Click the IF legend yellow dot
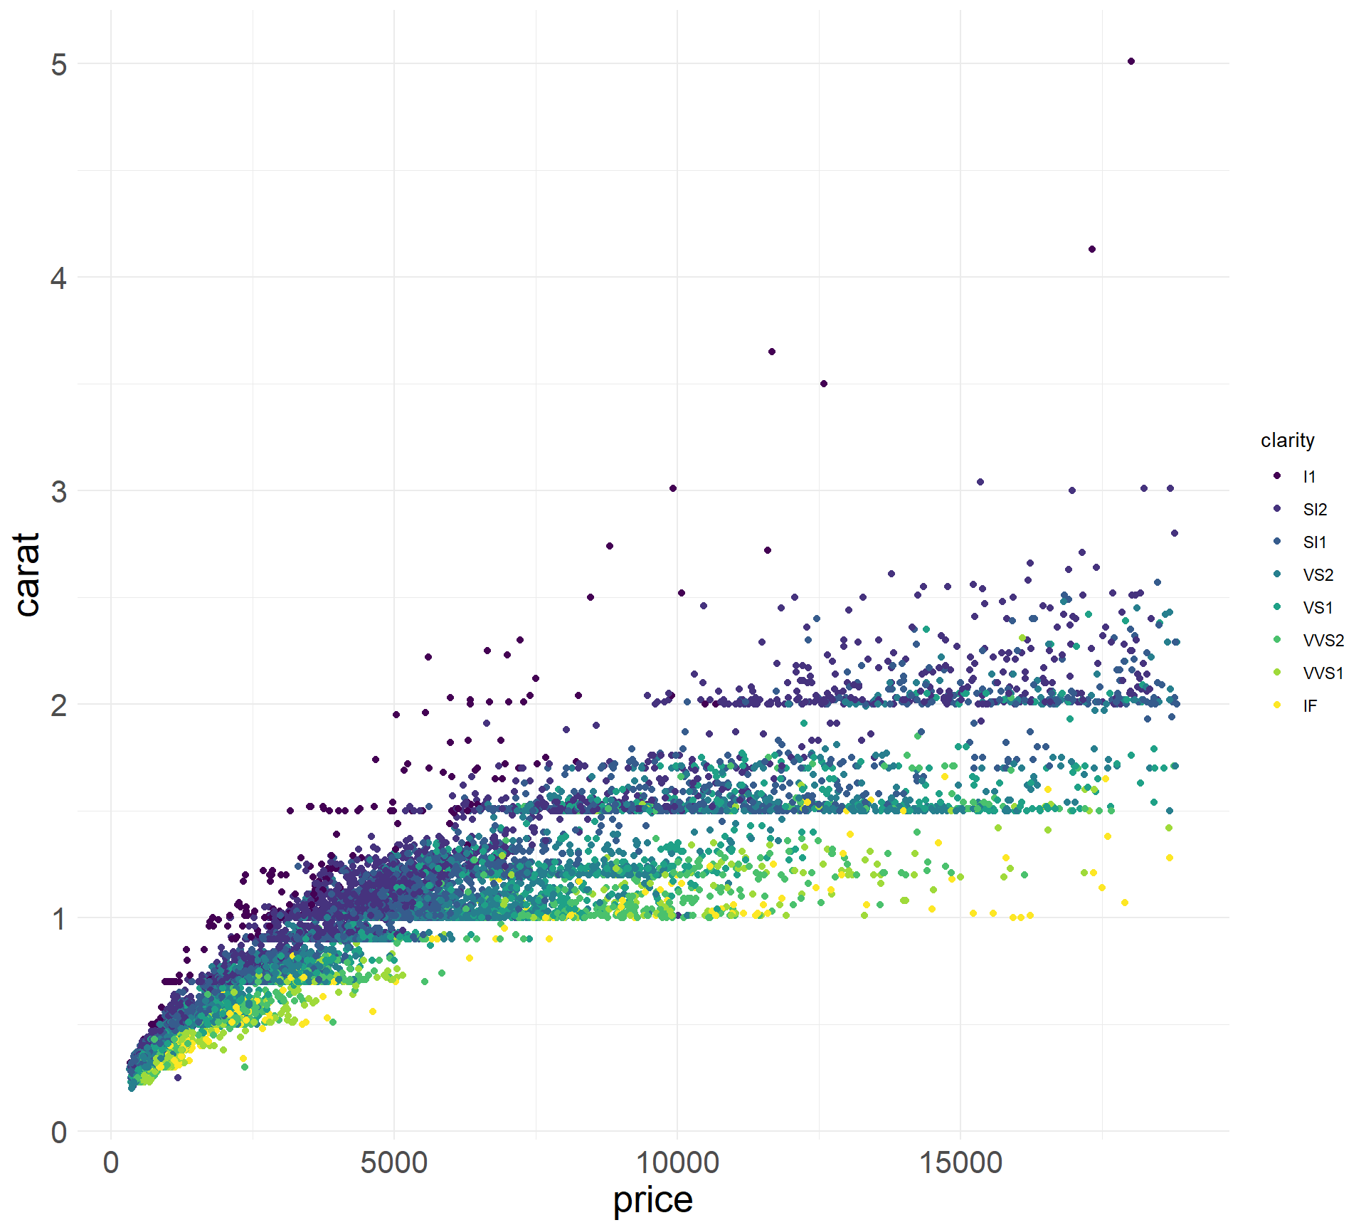The image size is (1366, 1230). [1277, 705]
